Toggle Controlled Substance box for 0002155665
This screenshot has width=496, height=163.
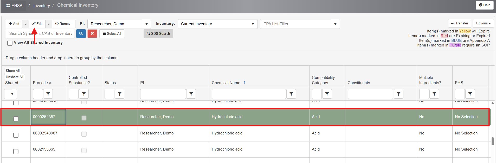point(84,151)
